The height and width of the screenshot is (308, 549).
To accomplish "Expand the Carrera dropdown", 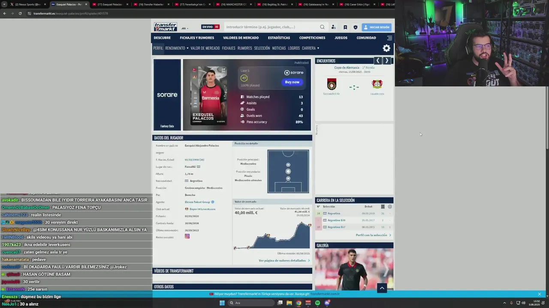I will coord(311,48).
